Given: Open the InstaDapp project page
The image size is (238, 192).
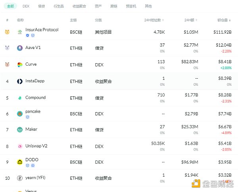Looking at the screenshot, I should click(x=35, y=81).
